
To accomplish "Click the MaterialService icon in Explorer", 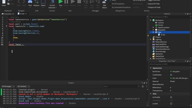I will pyautogui.click(x=154, y=42).
